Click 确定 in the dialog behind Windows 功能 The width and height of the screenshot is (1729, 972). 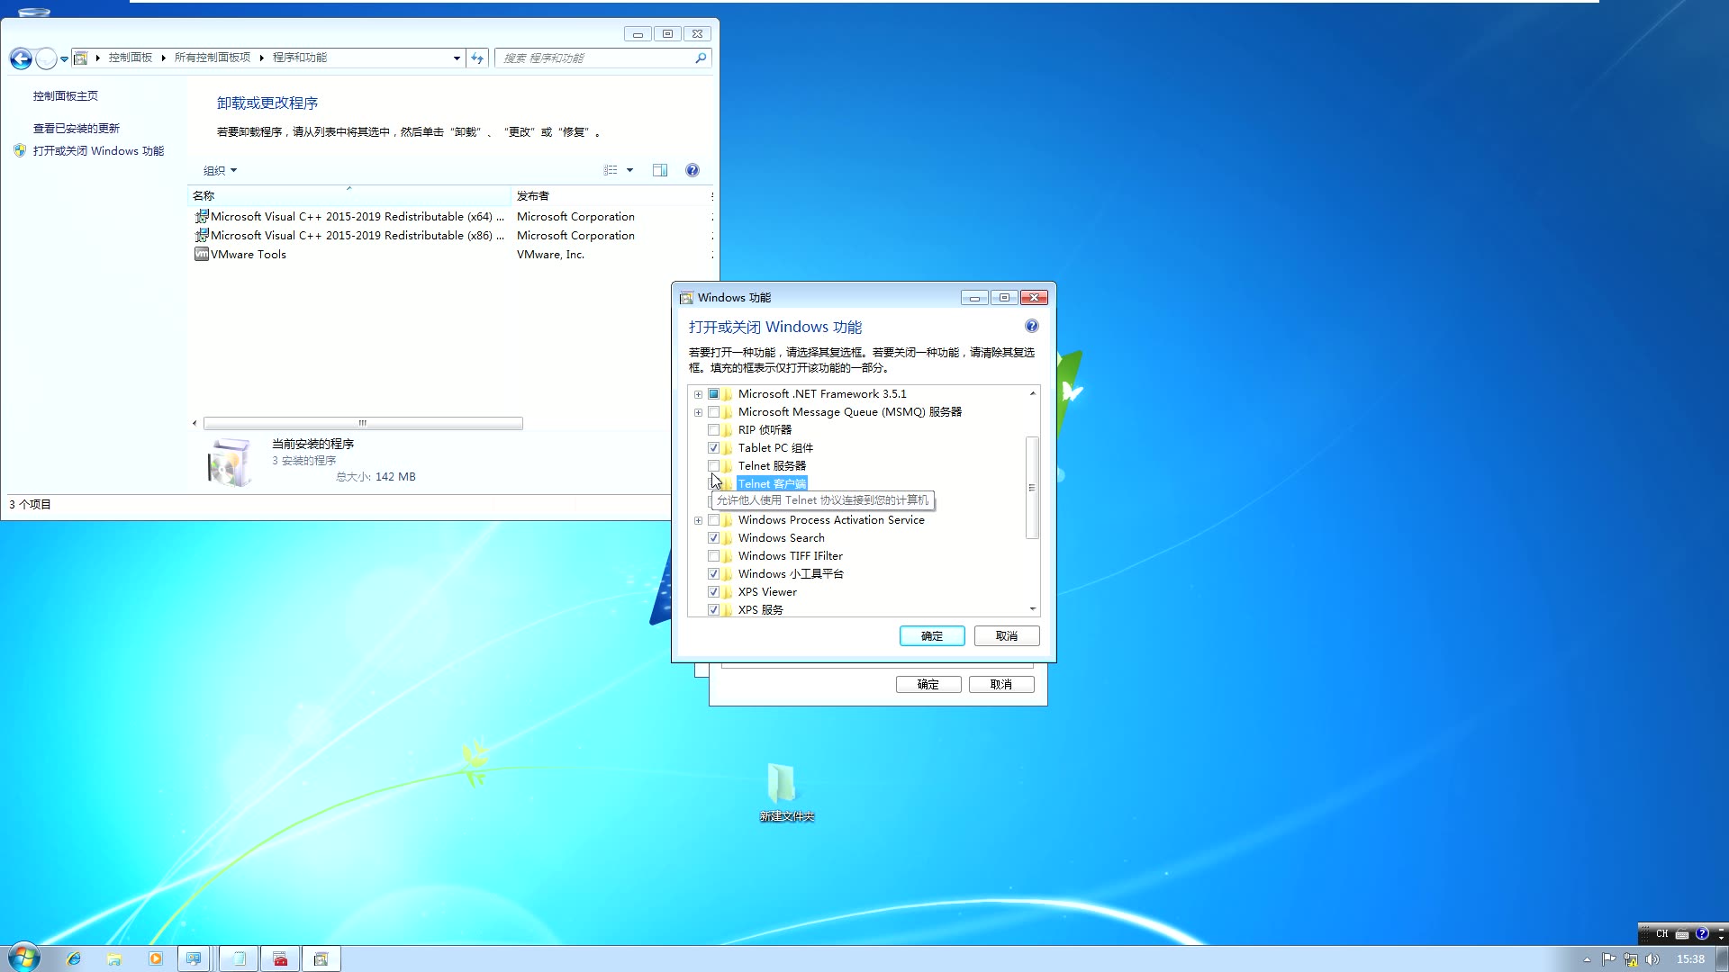pyautogui.click(x=928, y=685)
